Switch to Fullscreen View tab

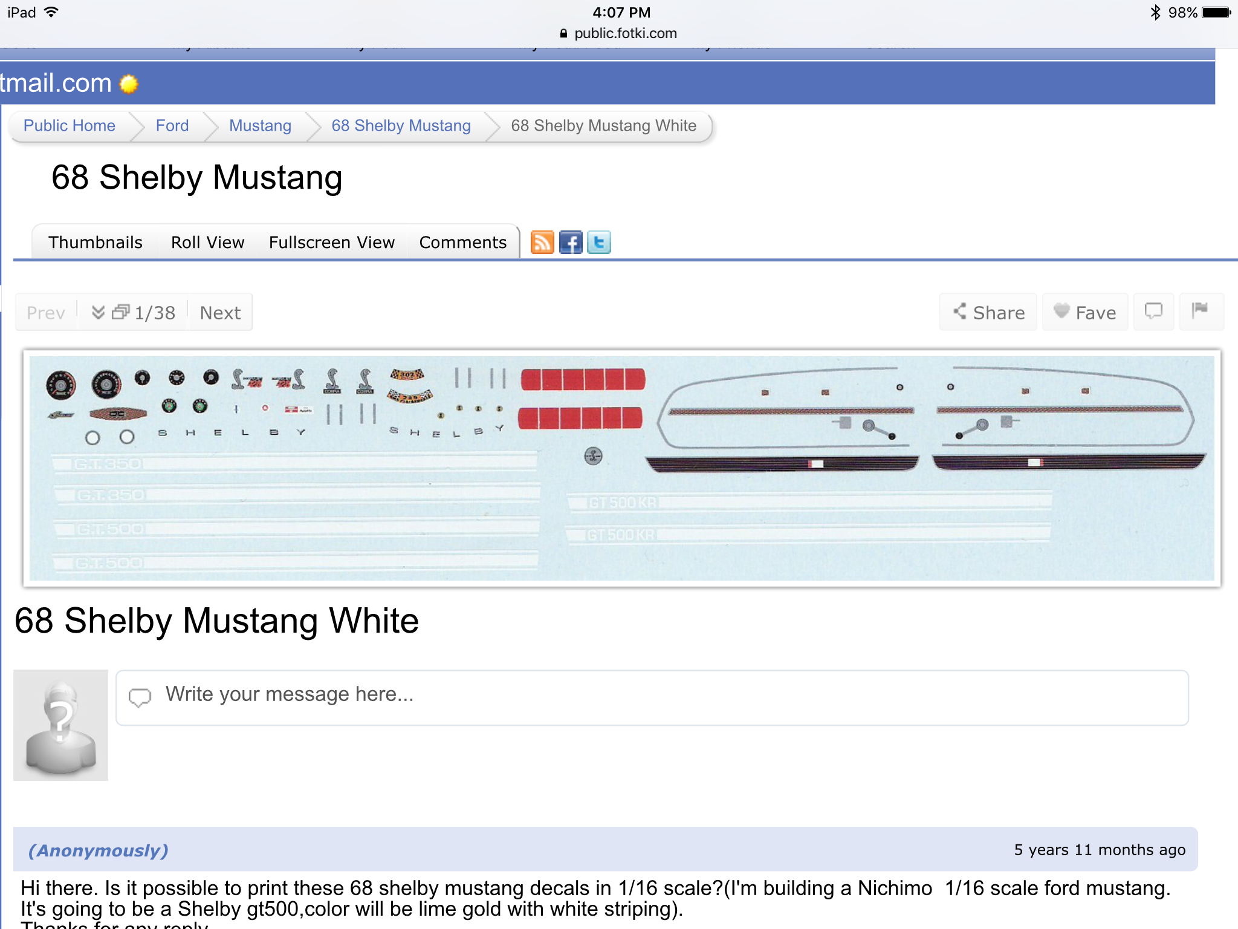point(332,243)
